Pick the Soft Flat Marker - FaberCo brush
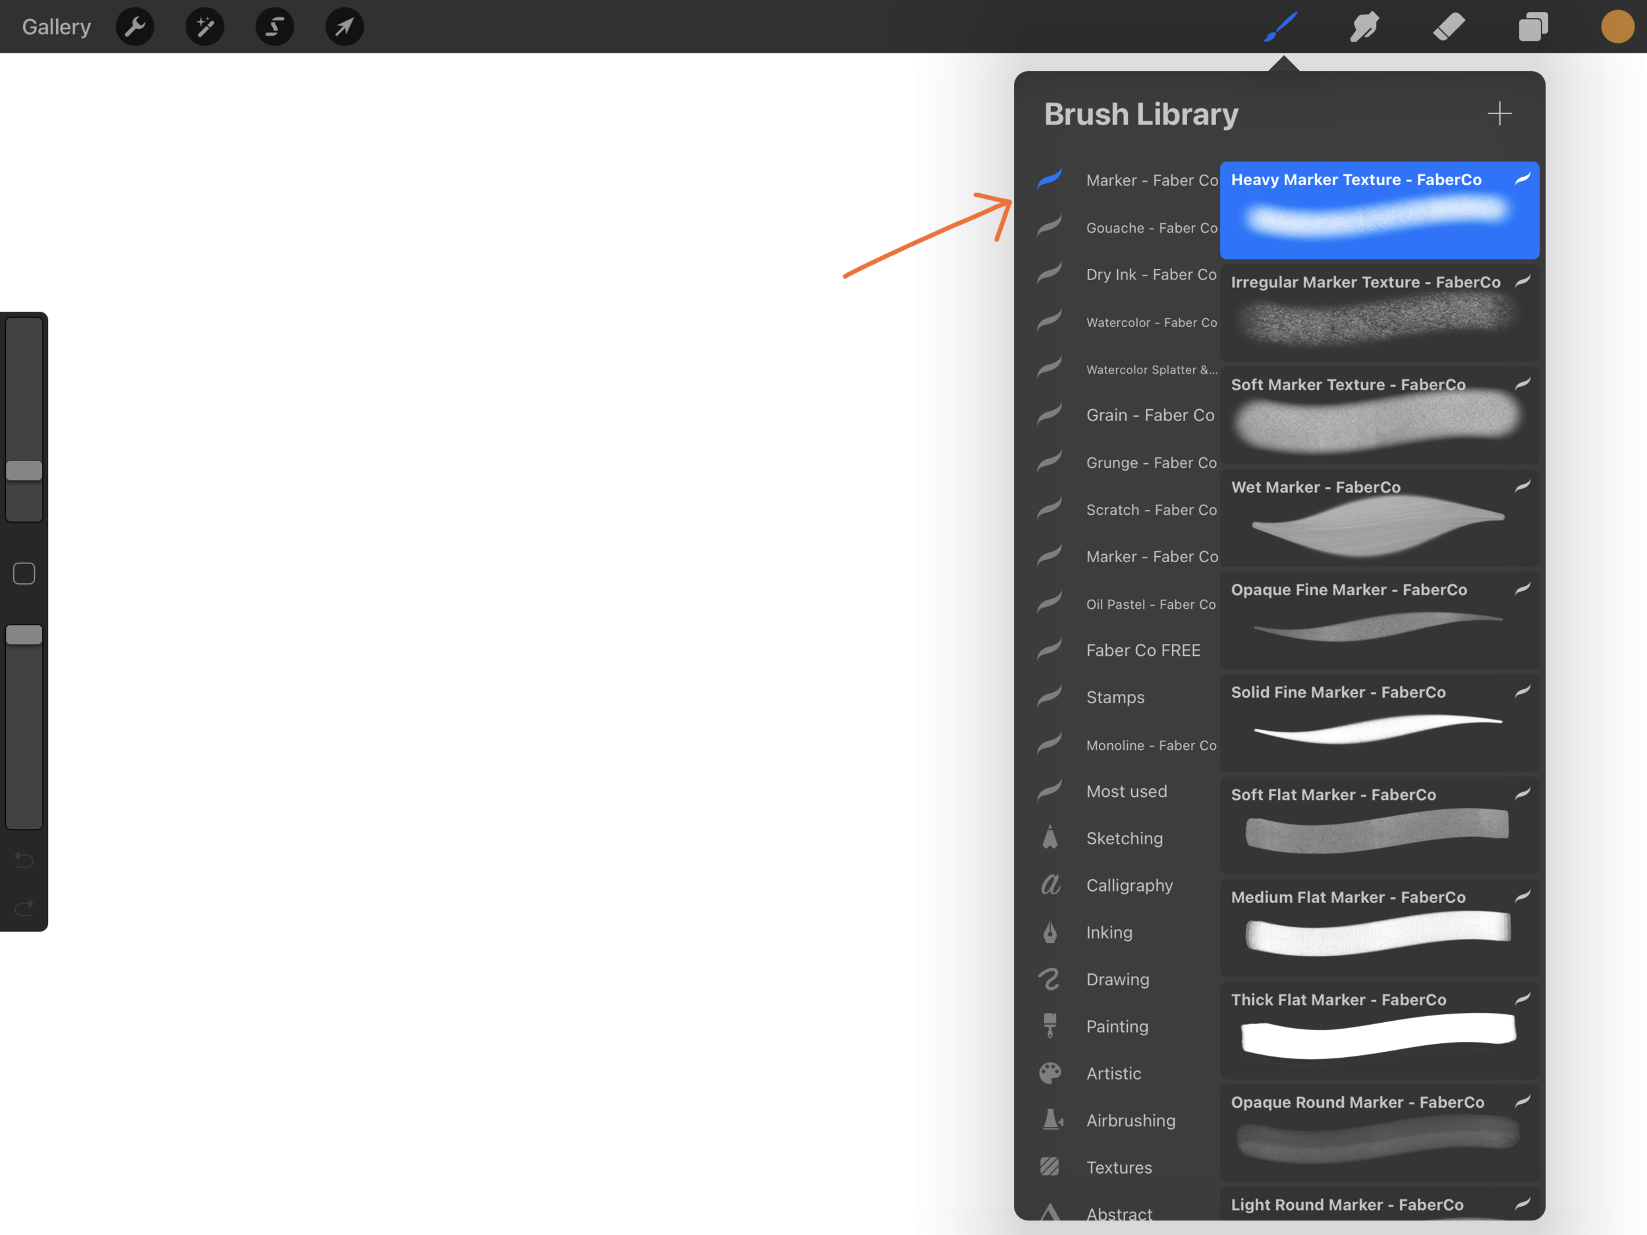This screenshot has width=1647, height=1235. 1379,825
